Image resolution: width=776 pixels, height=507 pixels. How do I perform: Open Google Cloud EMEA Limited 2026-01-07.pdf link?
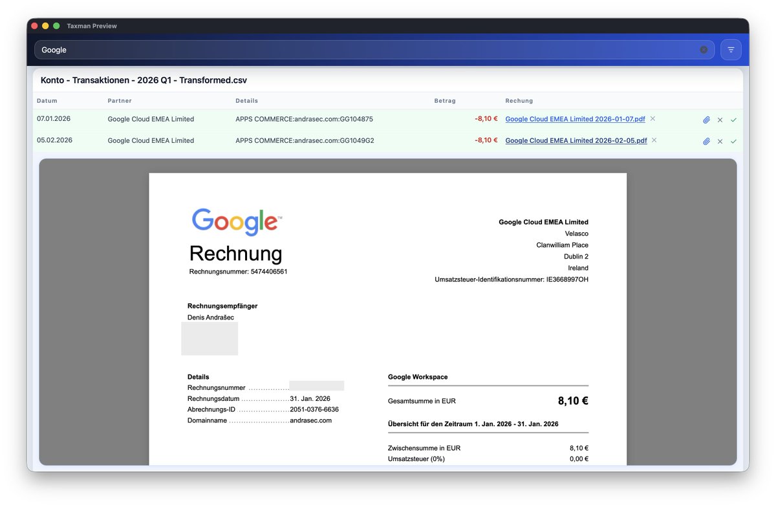[x=575, y=119]
